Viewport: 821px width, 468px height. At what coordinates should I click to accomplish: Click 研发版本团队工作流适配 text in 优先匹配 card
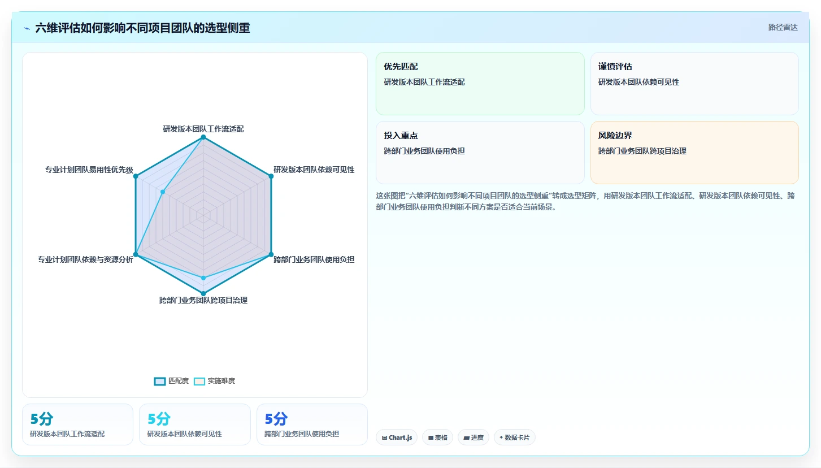424,82
